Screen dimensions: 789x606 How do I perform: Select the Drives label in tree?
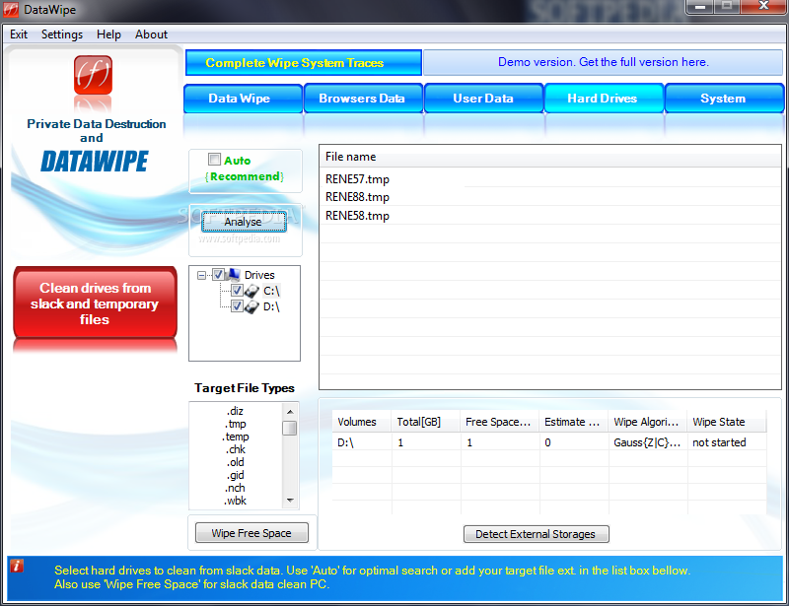[x=259, y=275]
